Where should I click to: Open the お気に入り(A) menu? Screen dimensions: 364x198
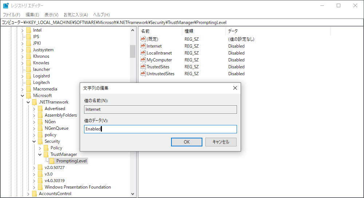coord(76,15)
